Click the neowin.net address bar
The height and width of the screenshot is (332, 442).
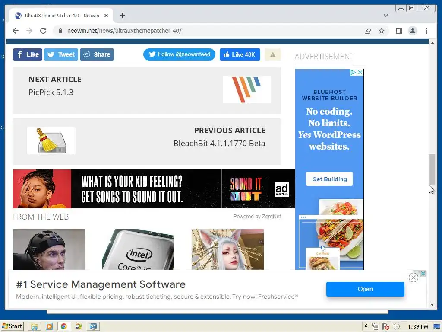coord(208,31)
